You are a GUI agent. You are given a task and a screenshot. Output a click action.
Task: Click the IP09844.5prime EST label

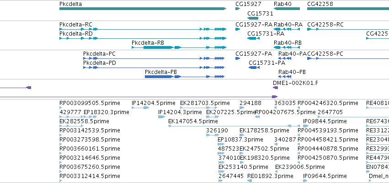pos(325,121)
